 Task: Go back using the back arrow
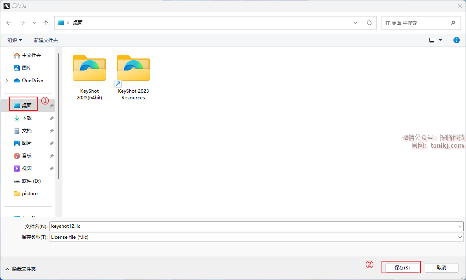(x=9, y=23)
